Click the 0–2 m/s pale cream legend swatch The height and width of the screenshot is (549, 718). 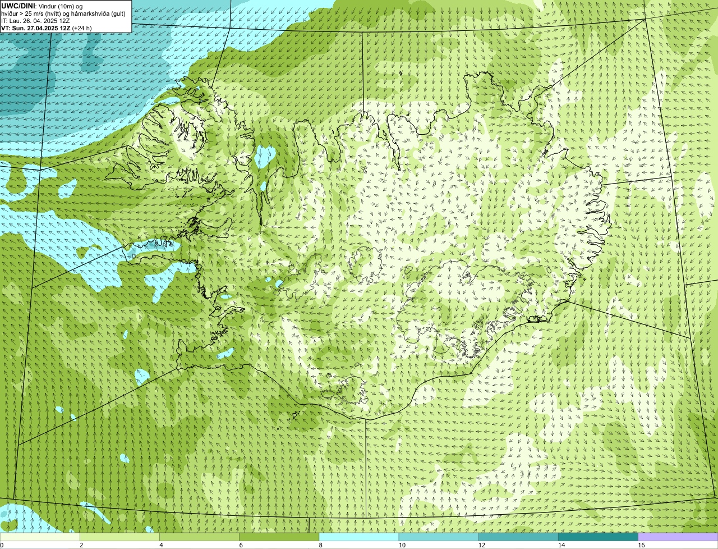[40, 537]
